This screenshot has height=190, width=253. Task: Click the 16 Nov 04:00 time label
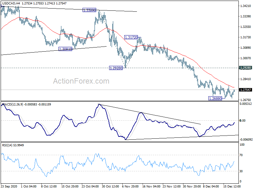[x=151, y=186]
